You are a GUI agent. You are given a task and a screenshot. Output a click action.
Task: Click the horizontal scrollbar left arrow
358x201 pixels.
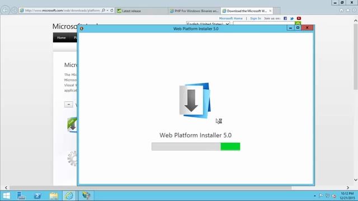click(6, 188)
